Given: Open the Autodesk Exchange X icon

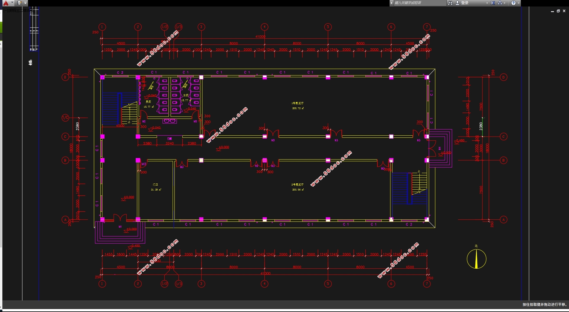Looking at the screenshot, I should click(493, 3).
